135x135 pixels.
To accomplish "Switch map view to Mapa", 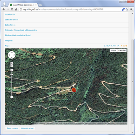I will click(113, 51).
